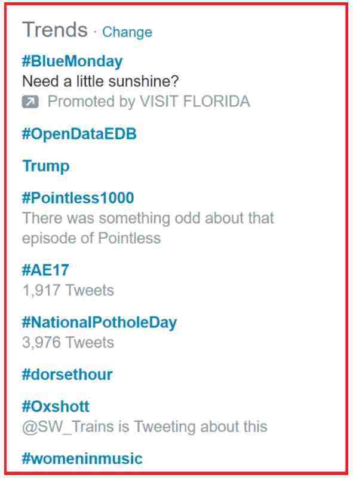This screenshot has height=478, width=353.
Task: Click the Pointless episode description text
Action: pyautogui.click(x=148, y=229)
